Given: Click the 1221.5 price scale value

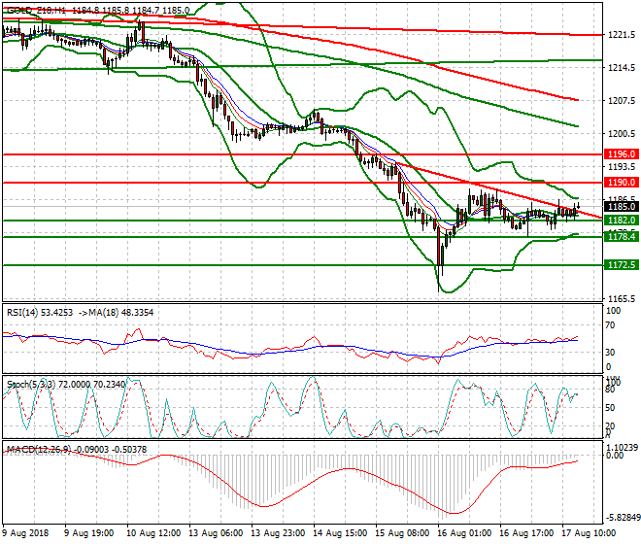Looking at the screenshot, I should pos(622,35).
